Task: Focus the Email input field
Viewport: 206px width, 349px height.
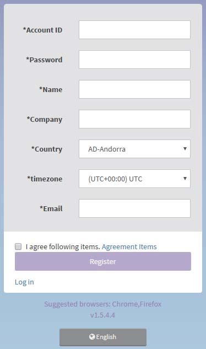Action: (134, 208)
